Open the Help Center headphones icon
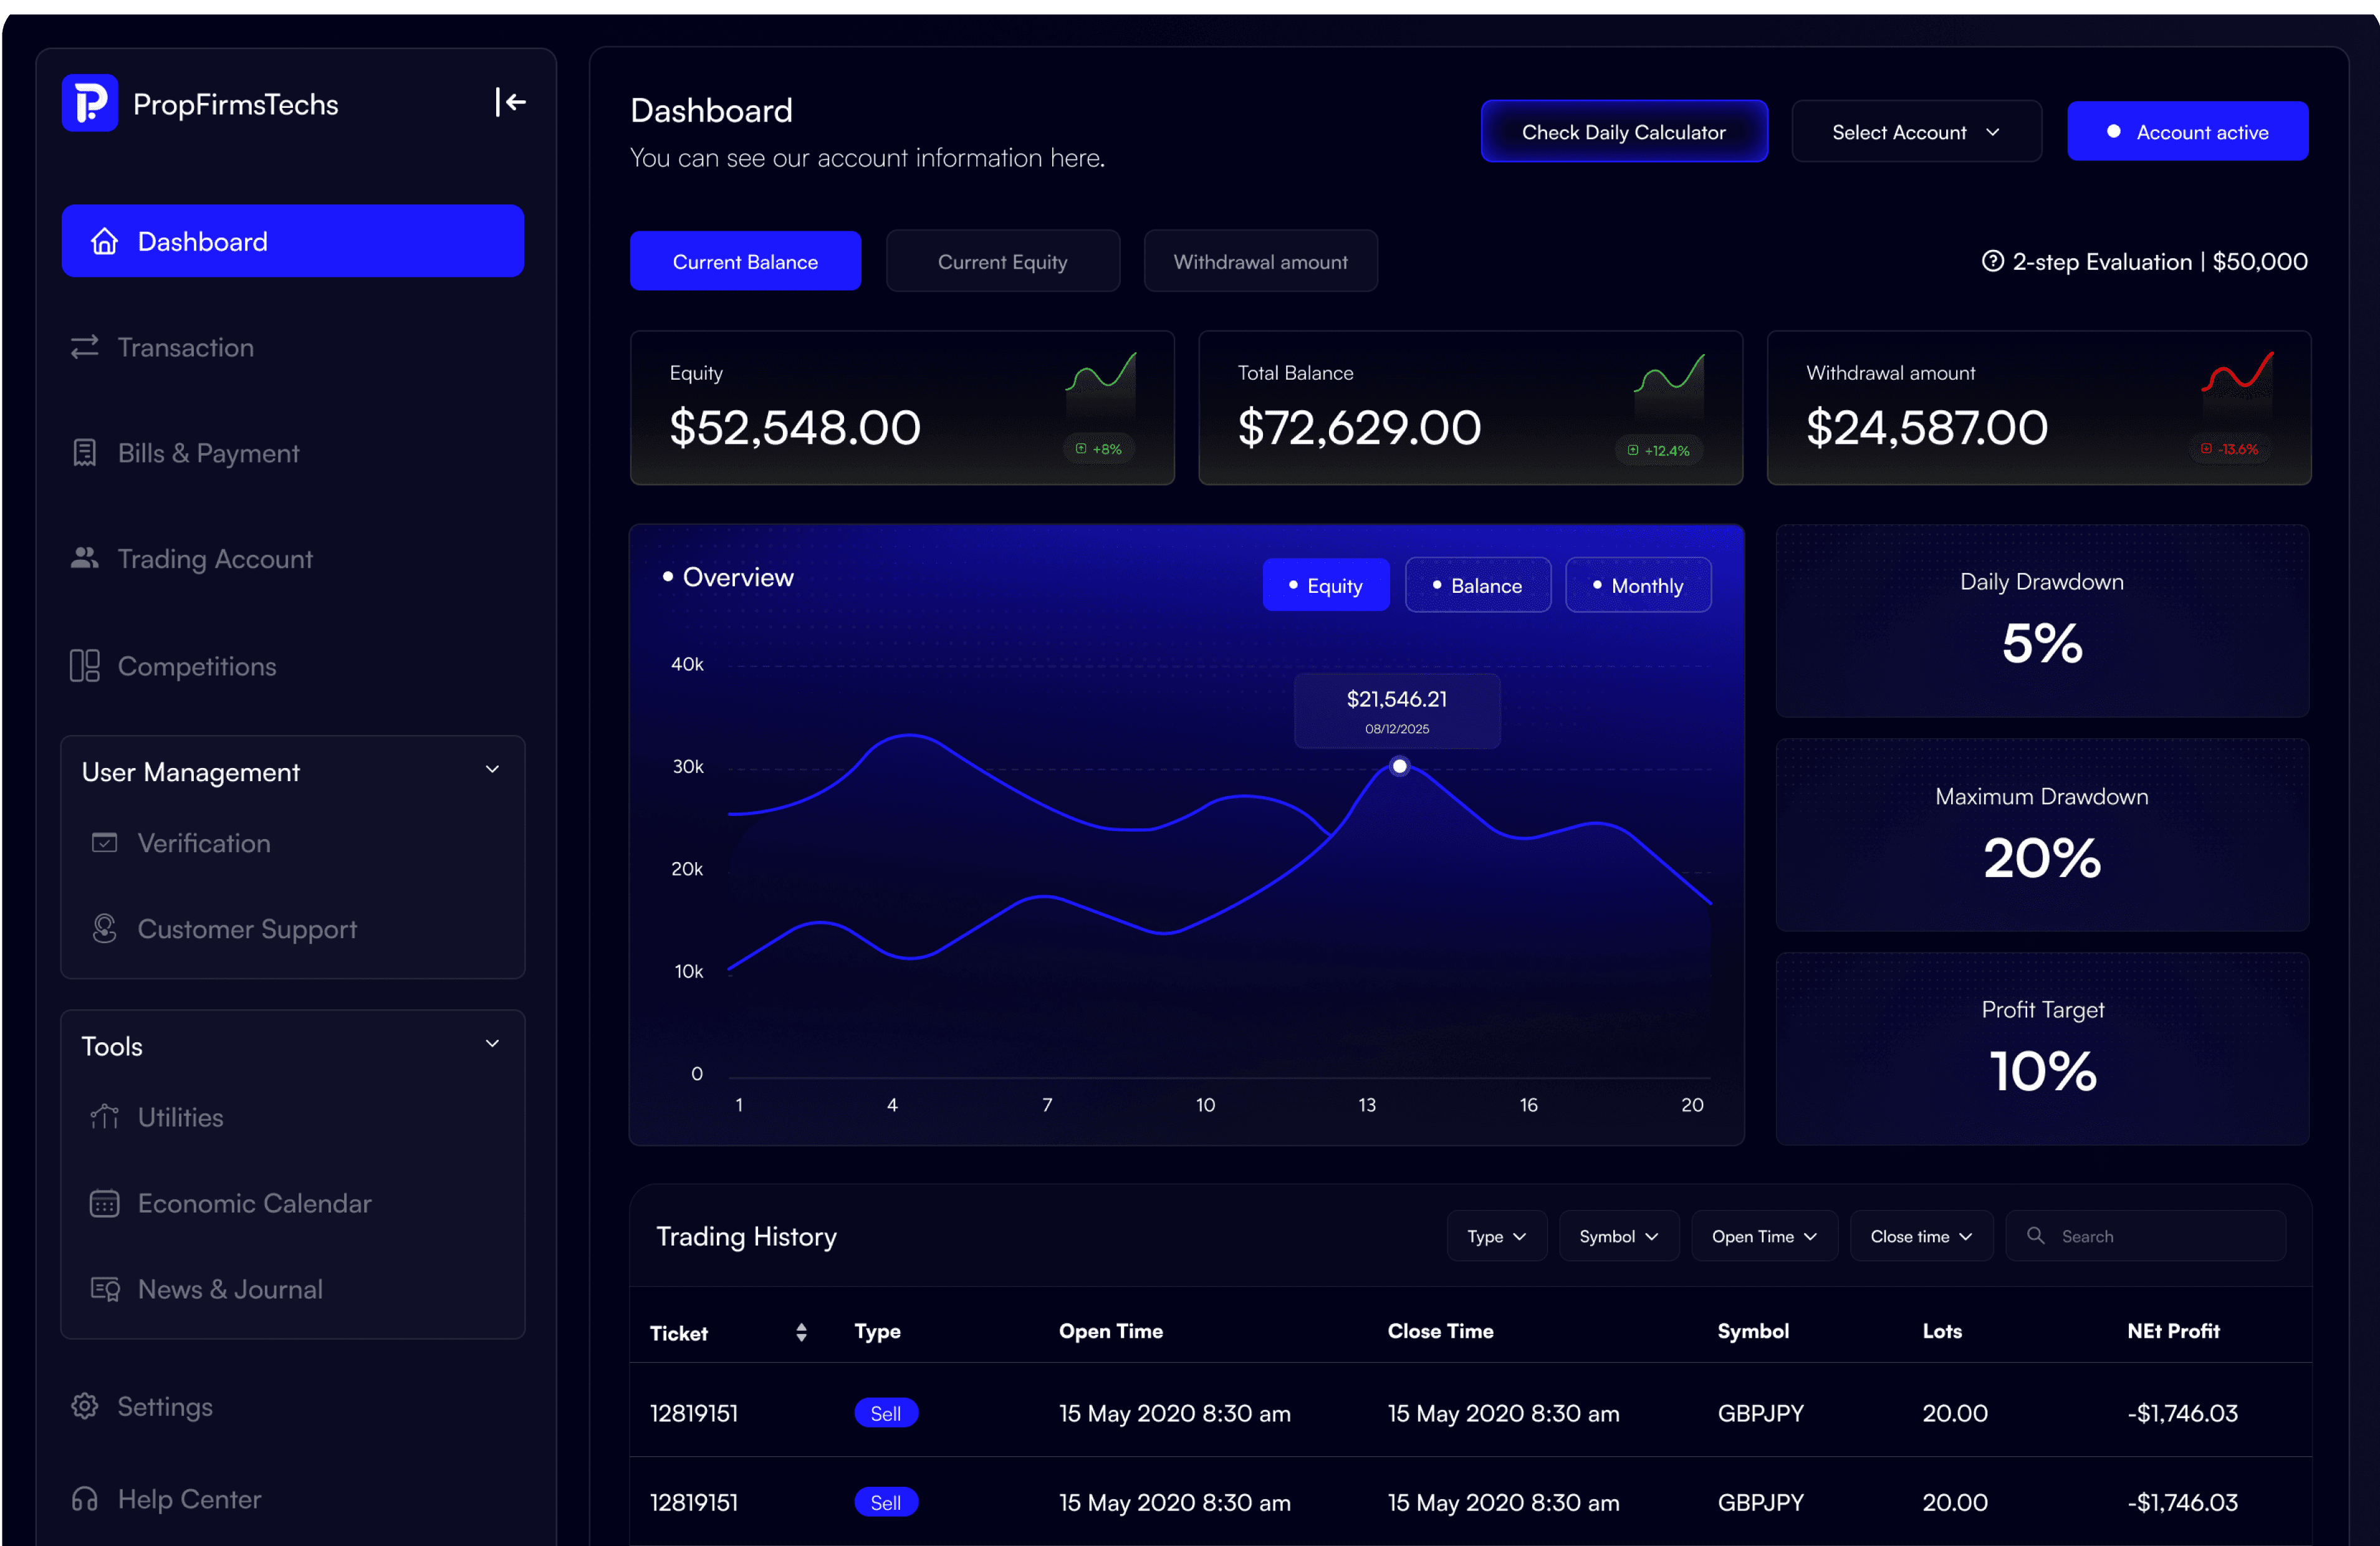 85,1499
